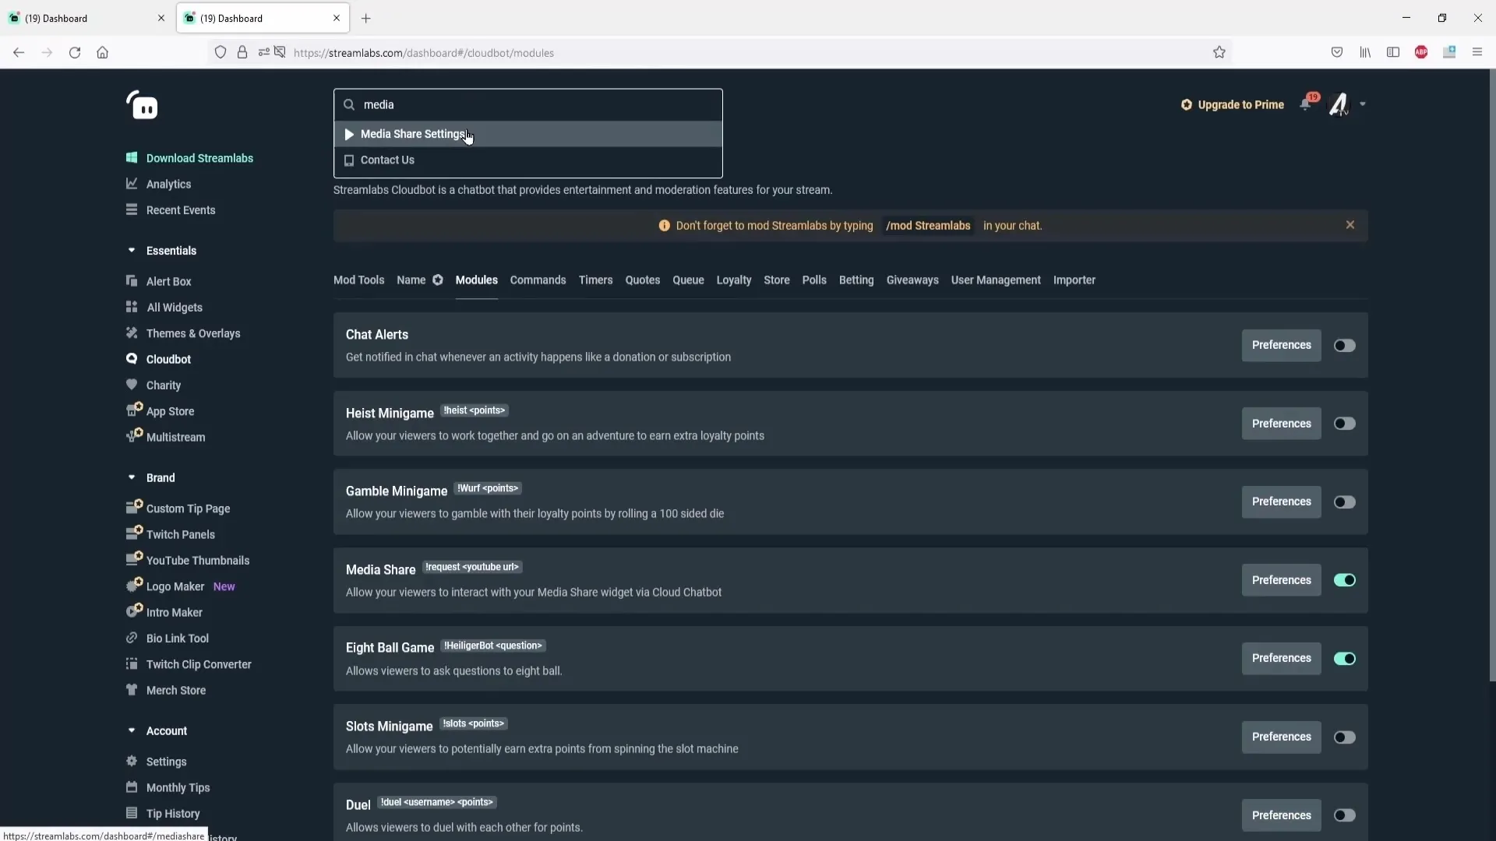This screenshot has height=841, width=1496.
Task: Enable the Duel module toggle
Action: [x=1345, y=815]
